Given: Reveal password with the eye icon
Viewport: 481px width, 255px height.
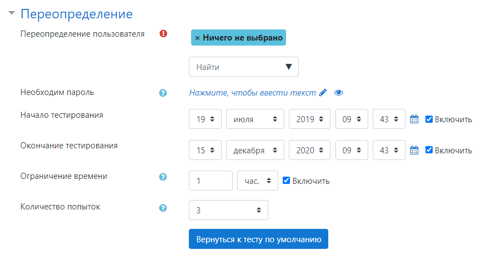Looking at the screenshot, I should [x=339, y=93].
